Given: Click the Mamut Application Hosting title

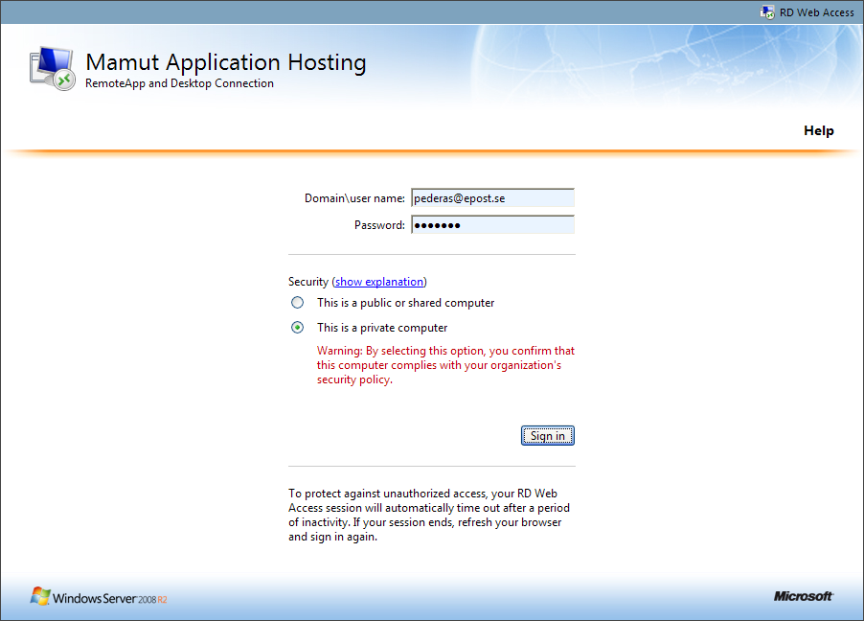Looking at the screenshot, I should [226, 62].
